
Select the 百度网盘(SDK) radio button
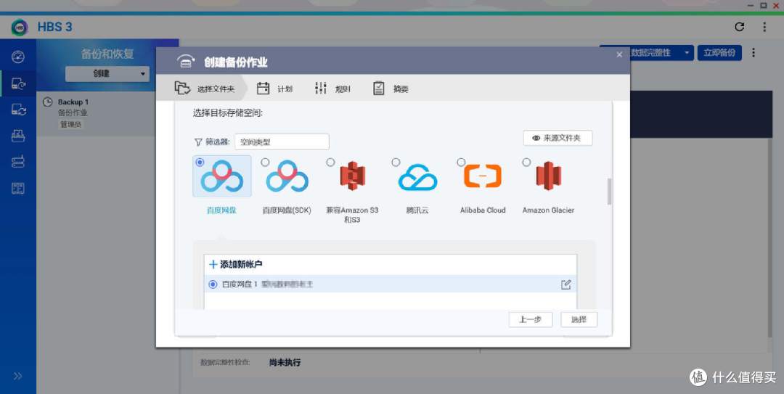click(x=265, y=163)
